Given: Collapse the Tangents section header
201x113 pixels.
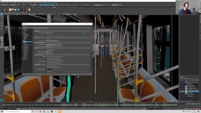Looking at the screenshot, I should pos(62,48).
